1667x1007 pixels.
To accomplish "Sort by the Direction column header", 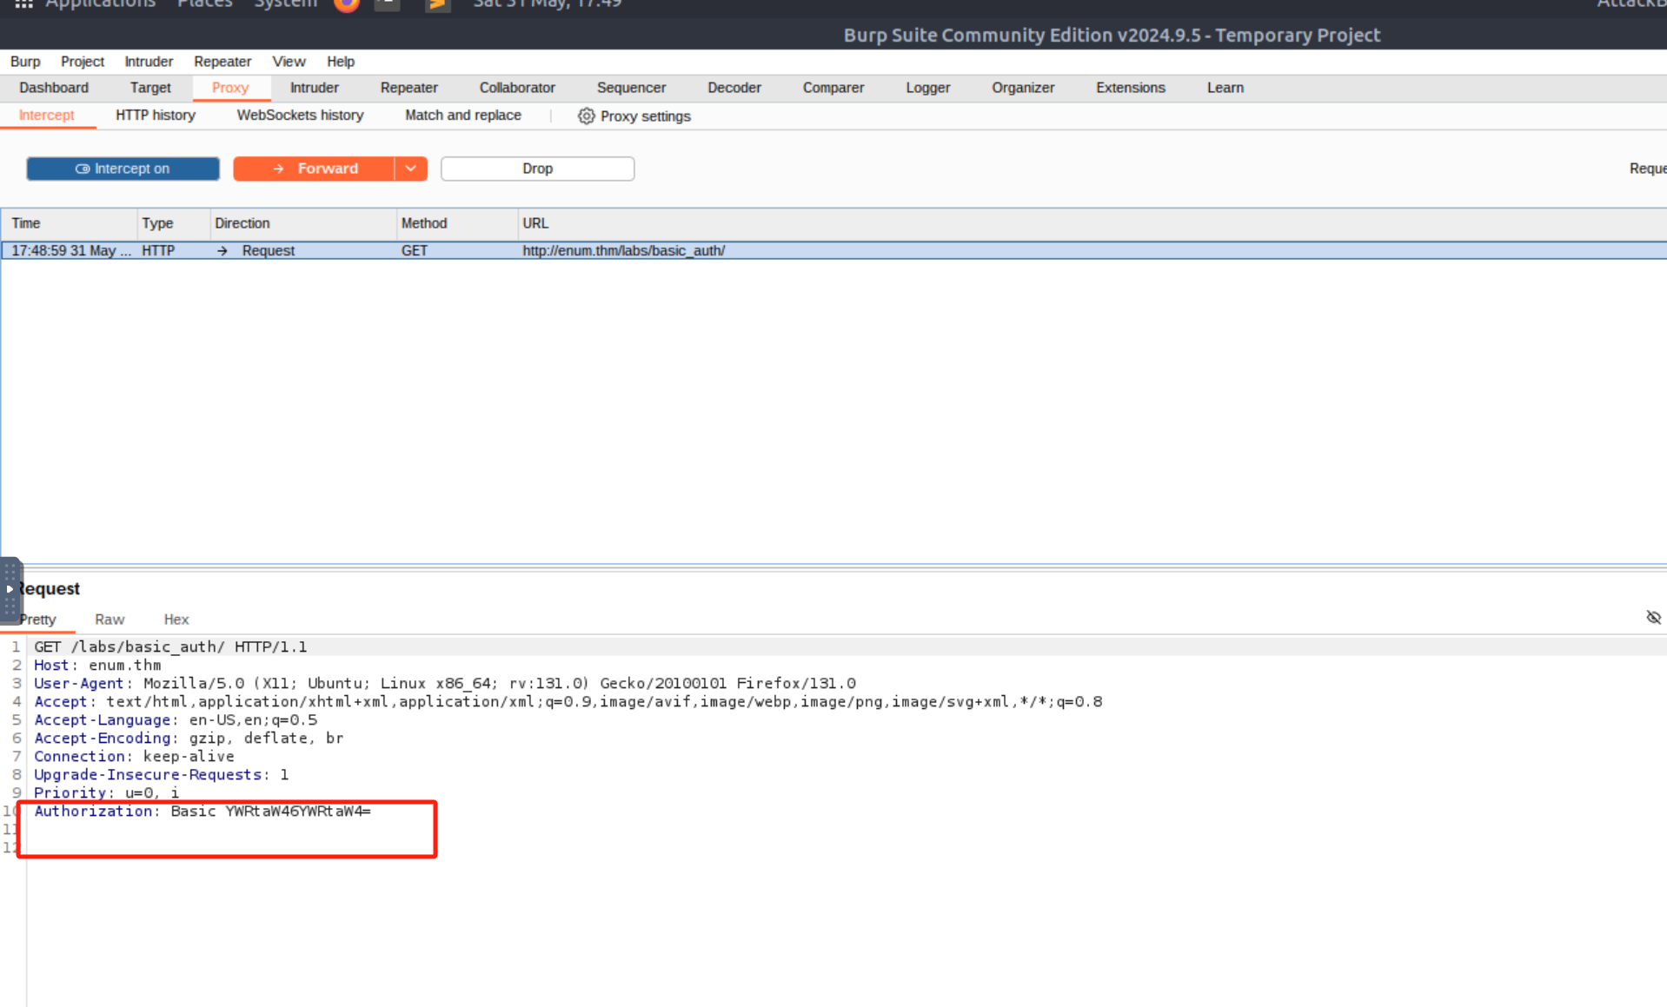I will pyautogui.click(x=303, y=223).
